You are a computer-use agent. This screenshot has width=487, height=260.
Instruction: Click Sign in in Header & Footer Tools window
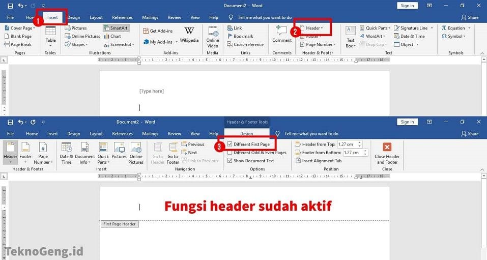point(407,122)
